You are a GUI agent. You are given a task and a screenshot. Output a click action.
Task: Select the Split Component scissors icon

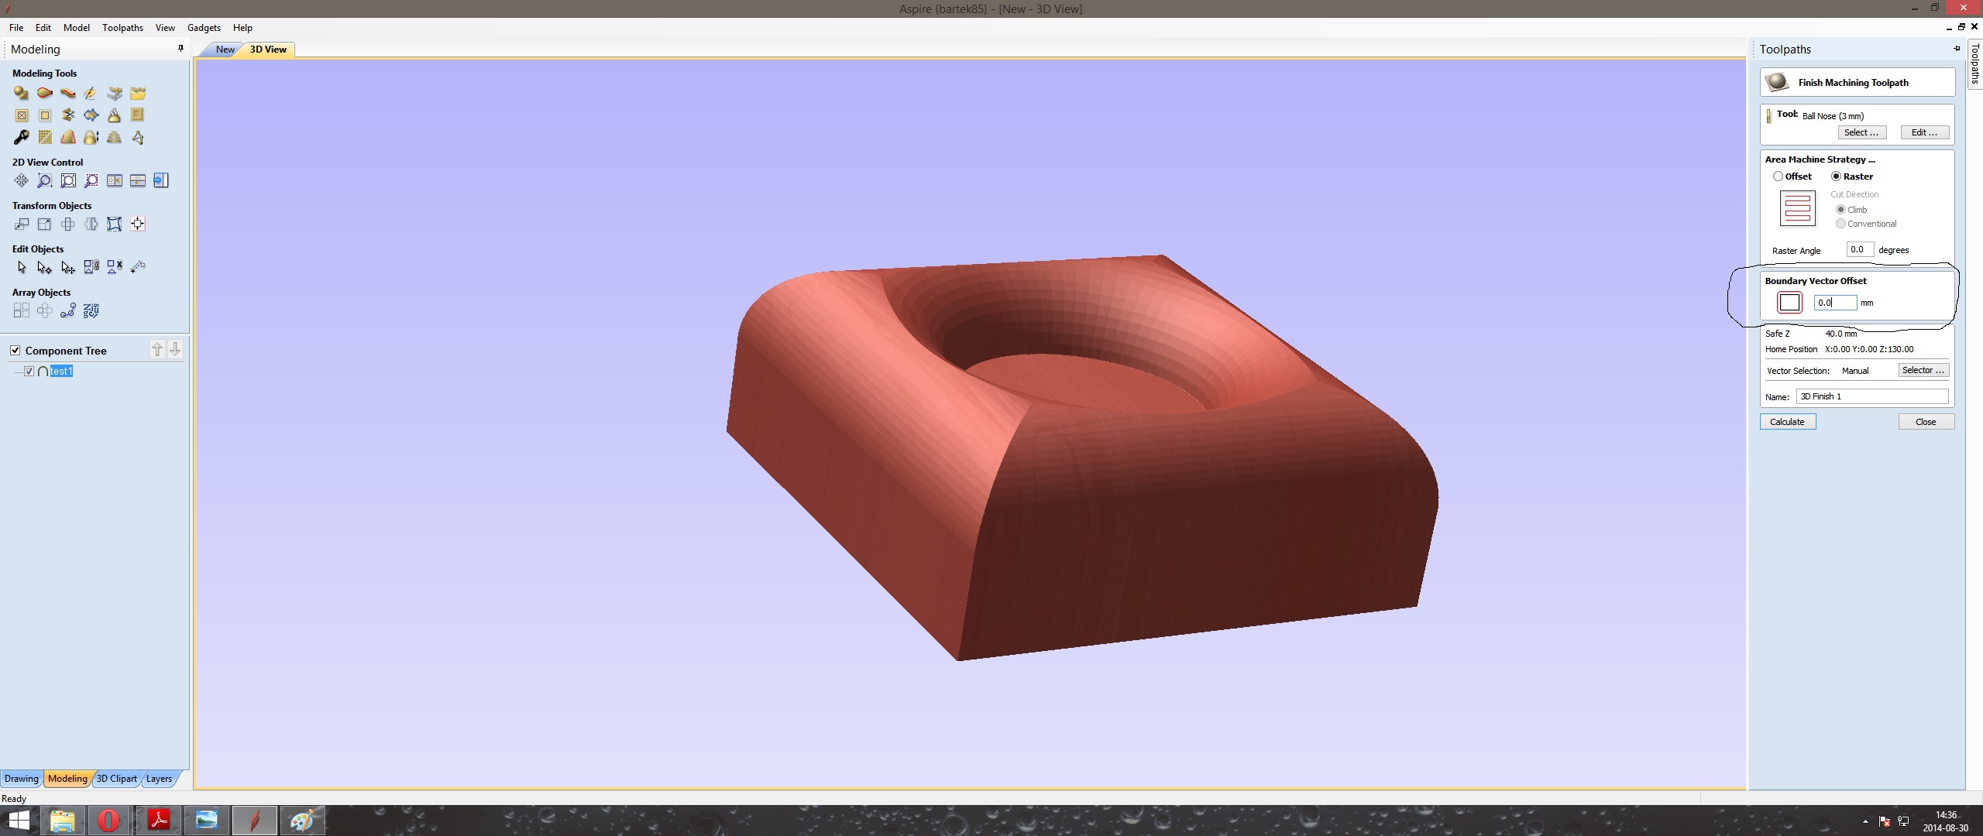67,115
